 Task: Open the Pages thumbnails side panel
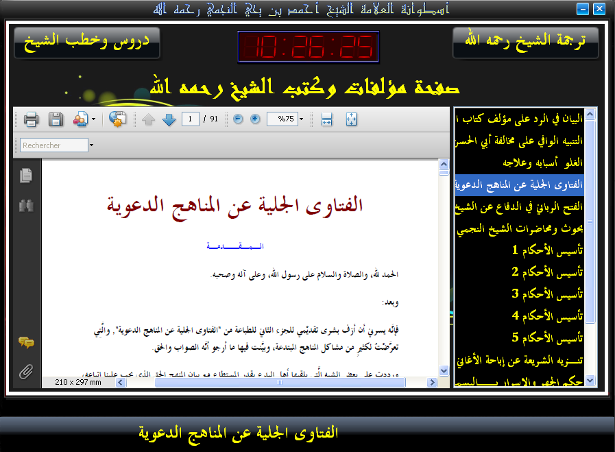coord(26,176)
